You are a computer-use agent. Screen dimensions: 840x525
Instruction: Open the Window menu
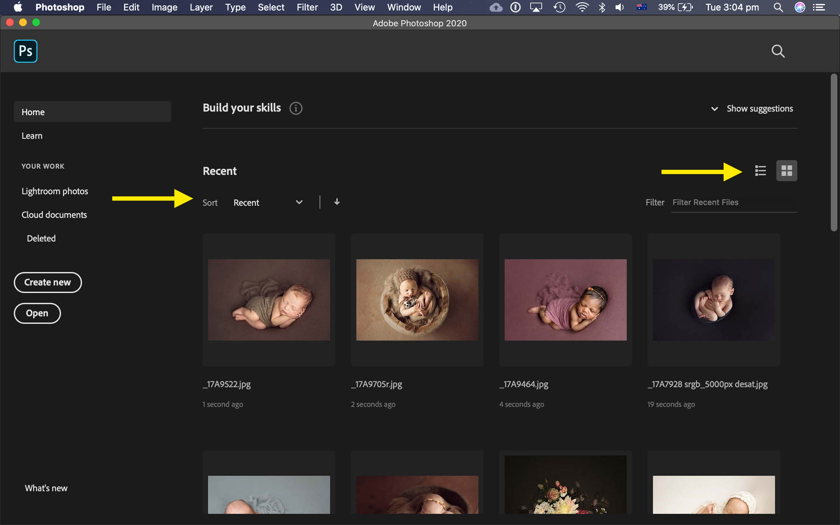(x=403, y=7)
